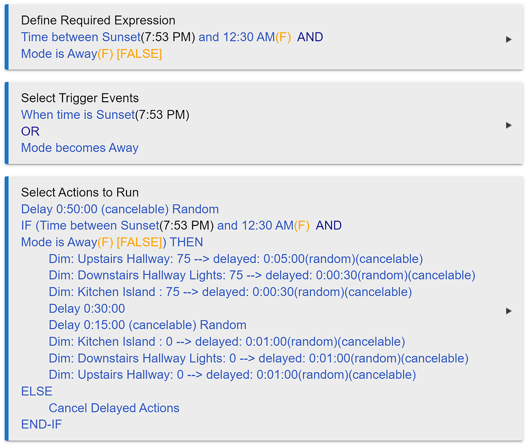Click the END-IF statement line

[x=42, y=424]
